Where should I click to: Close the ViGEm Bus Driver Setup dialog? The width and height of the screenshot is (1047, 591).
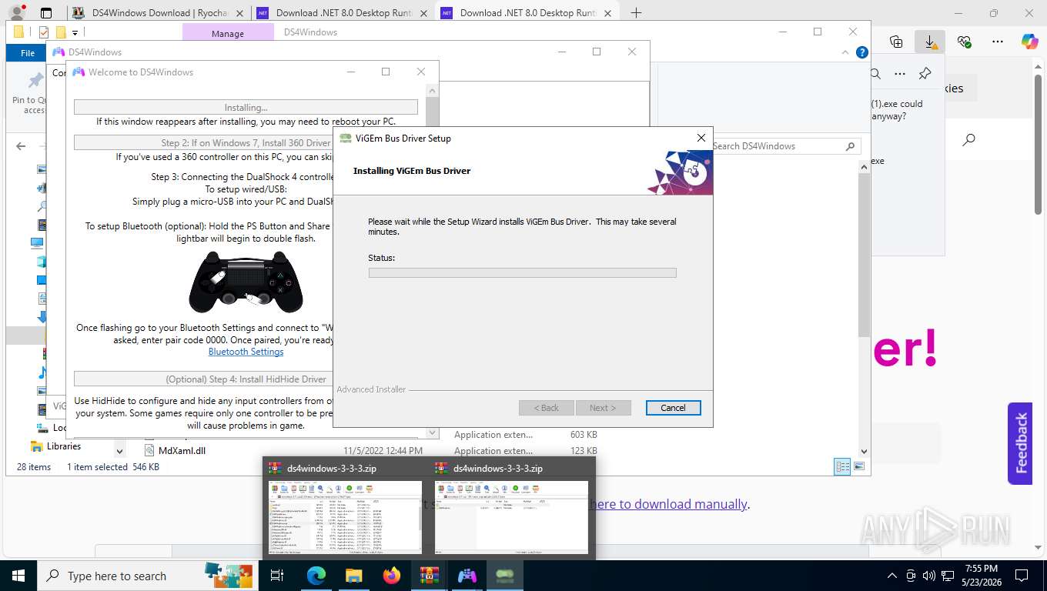(x=701, y=138)
